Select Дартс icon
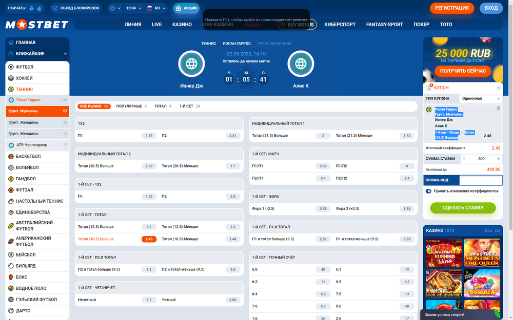Image resolution: width=513 pixels, height=320 pixels. 11,311
